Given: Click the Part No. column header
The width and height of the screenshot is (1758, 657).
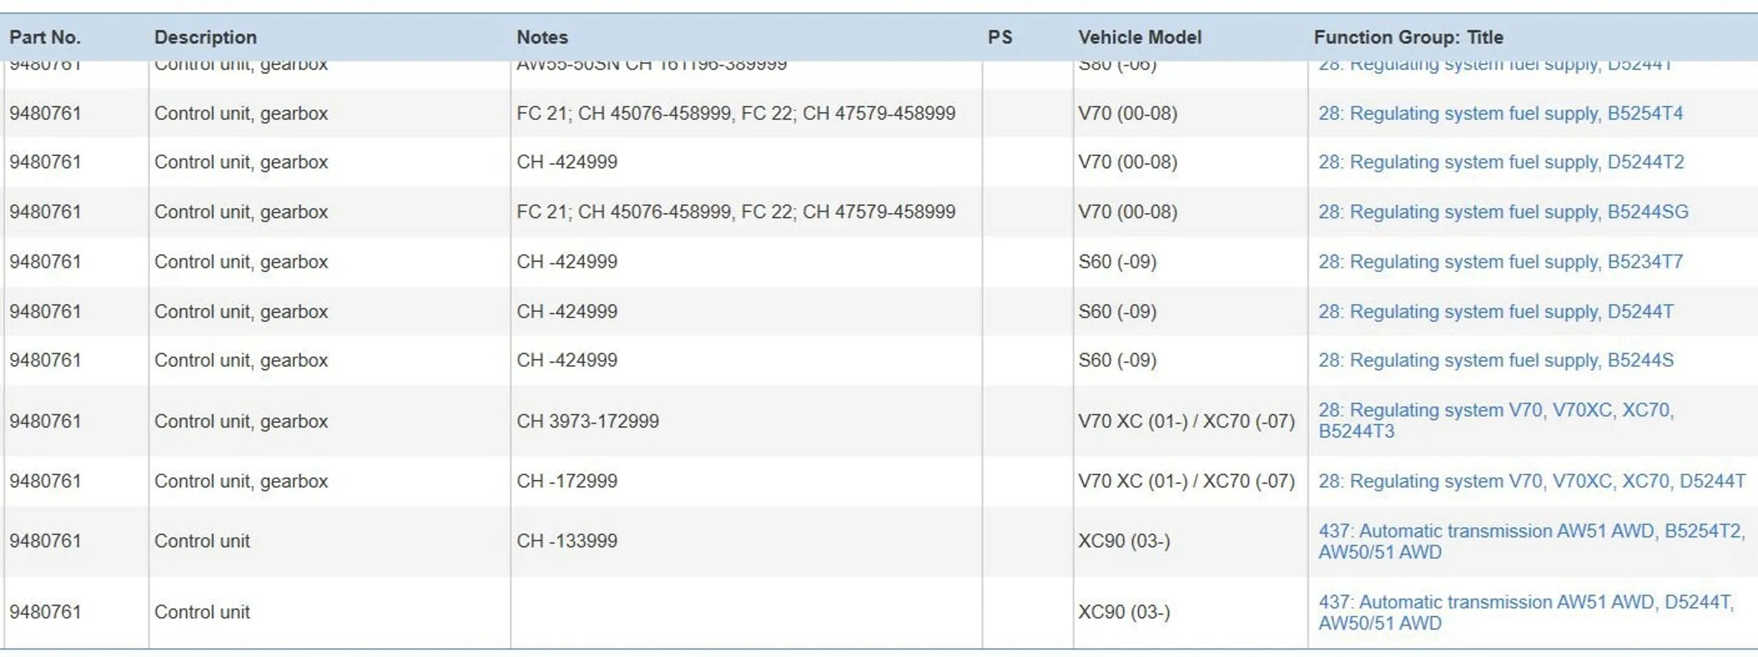Looking at the screenshot, I should point(45,37).
